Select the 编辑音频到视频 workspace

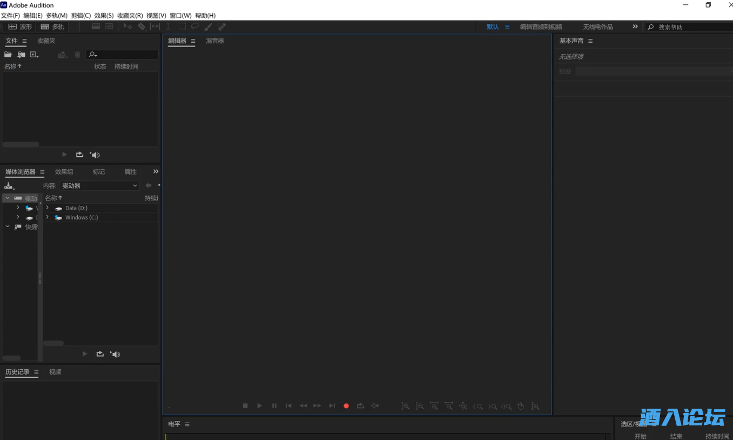[541, 26]
